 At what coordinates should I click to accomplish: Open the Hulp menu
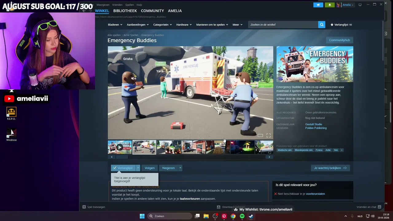(x=139, y=5)
